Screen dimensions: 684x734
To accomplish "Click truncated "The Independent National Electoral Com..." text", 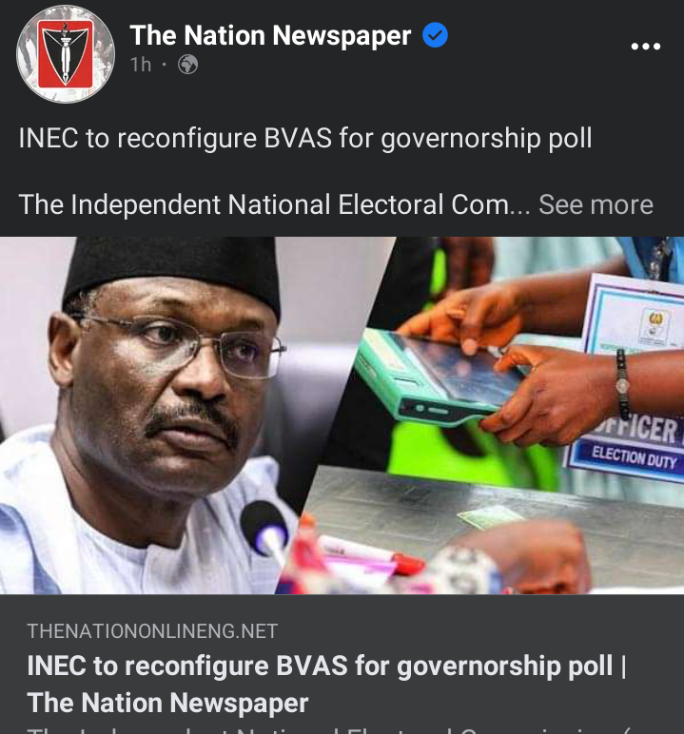I will (275, 204).
